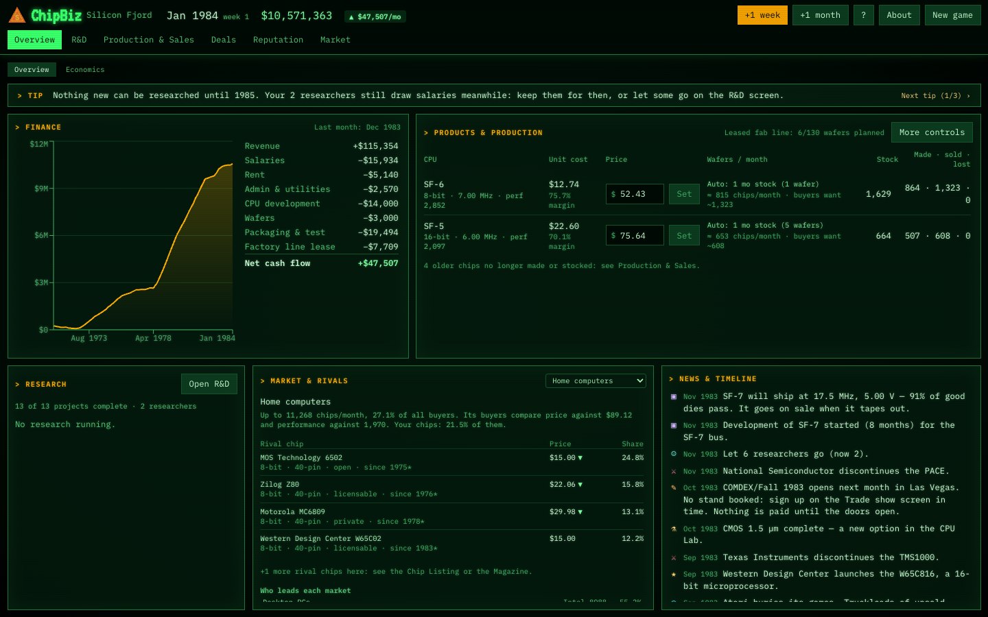The height and width of the screenshot is (617, 988).
Task: Click the 'No research running.' message
Action: click(65, 425)
